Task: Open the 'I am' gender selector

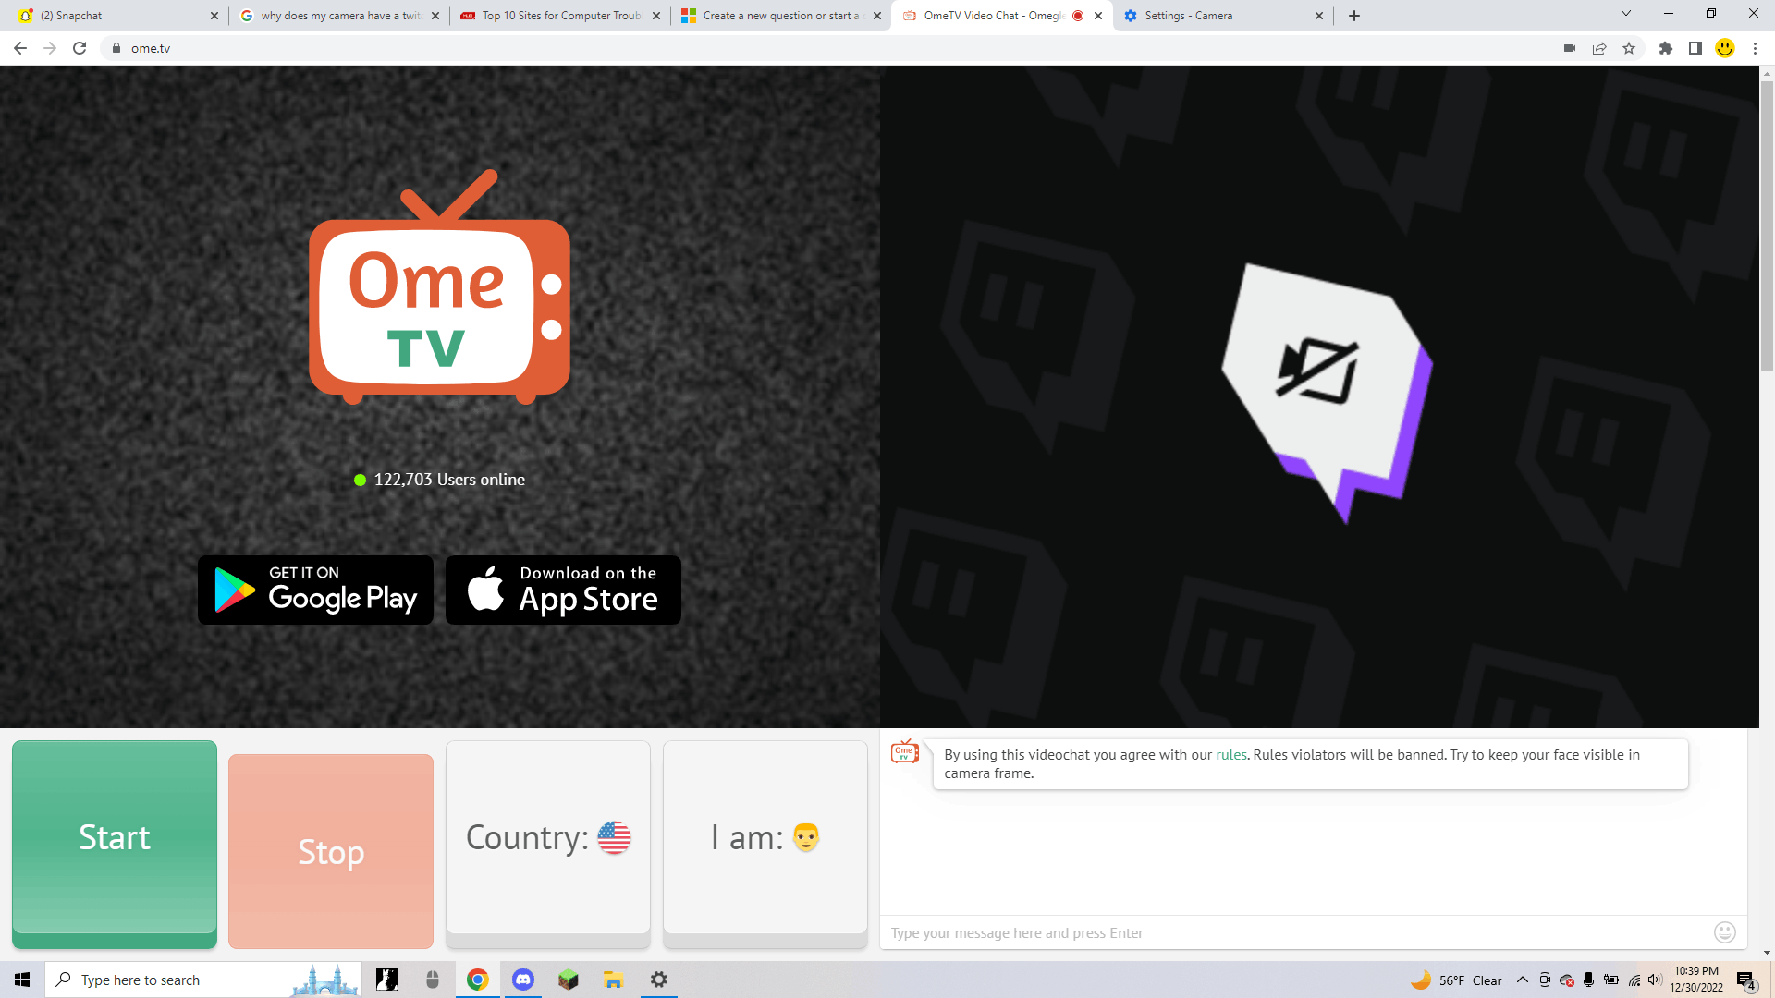Action: click(x=765, y=837)
